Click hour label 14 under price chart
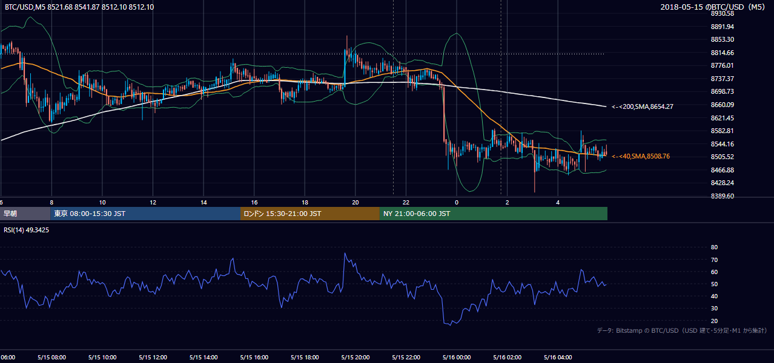774x363 pixels. click(x=203, y=202)
